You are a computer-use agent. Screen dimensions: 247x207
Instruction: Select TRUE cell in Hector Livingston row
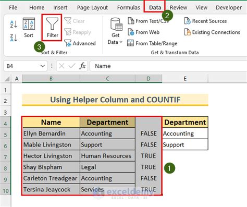click(x=149, y=156)
